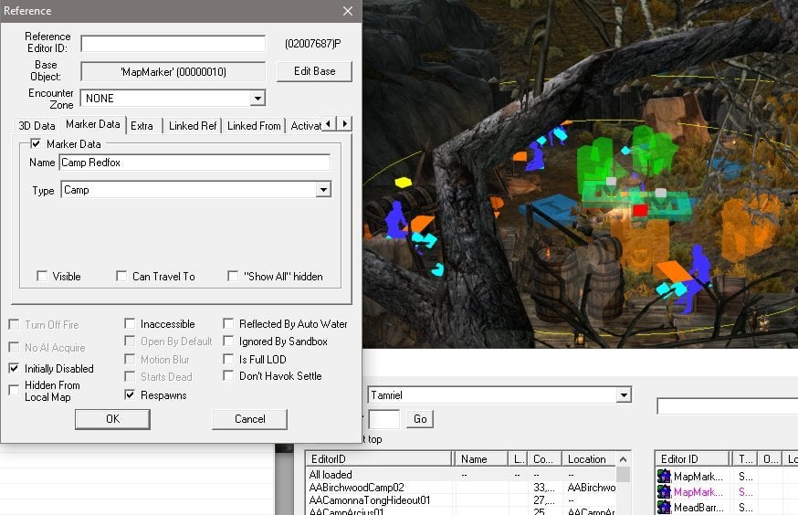
Task: Confirm with the OK button
Action: click(x=112, y=419)
